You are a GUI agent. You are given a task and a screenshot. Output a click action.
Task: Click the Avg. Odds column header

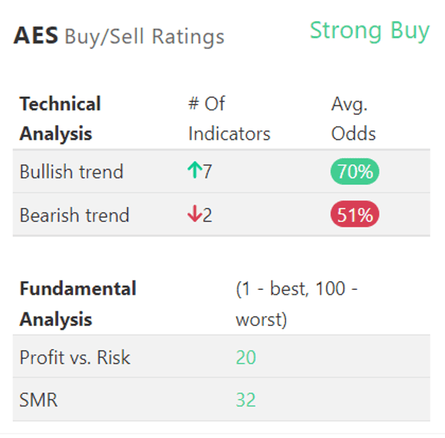click(353, 118)
